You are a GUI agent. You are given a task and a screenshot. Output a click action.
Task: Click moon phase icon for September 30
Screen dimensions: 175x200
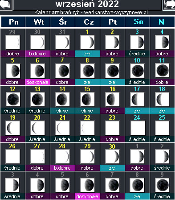112,157
